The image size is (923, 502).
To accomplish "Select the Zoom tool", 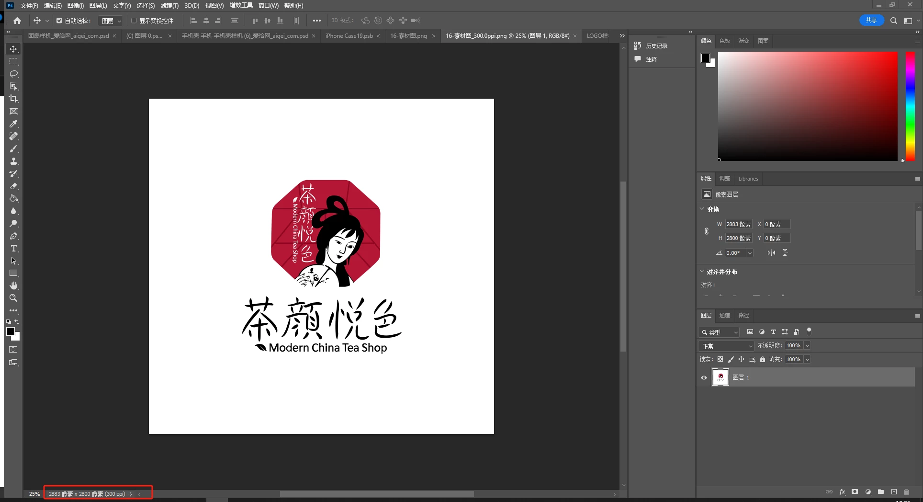I will (x=13, y=298).
